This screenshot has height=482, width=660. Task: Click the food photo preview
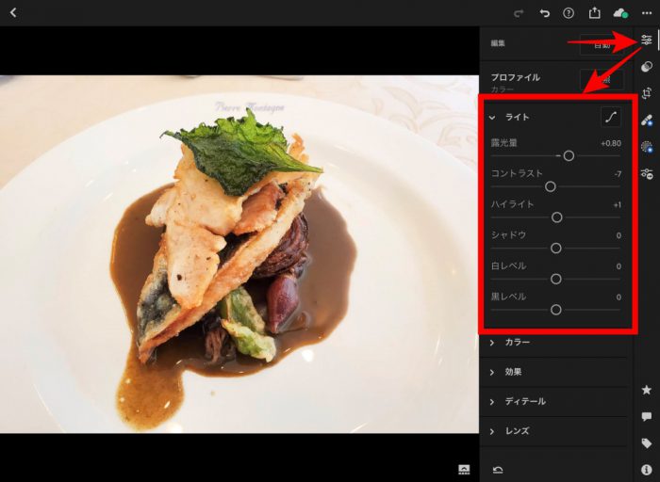(239, 254)
